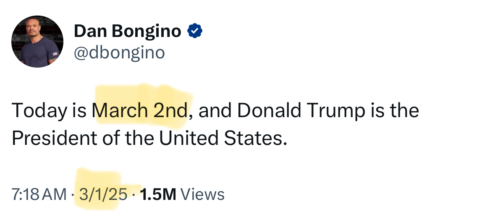
Task: Open Dan Bongino's profile picture
Action: pos(37,42)
